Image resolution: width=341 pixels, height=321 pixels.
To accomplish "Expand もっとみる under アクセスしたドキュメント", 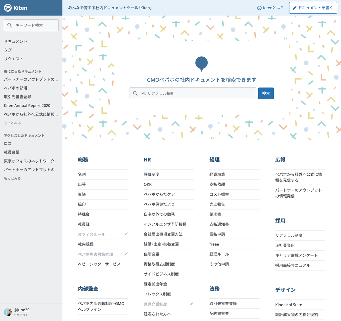I will (12, 178).
